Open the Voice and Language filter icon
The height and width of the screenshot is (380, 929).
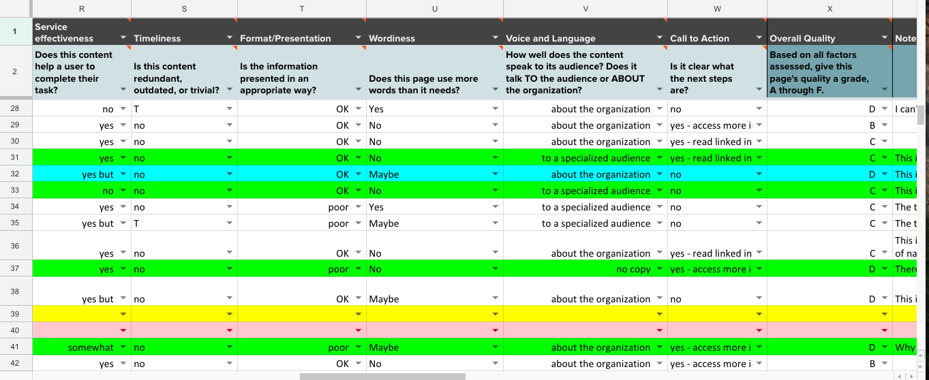point(659,38)
